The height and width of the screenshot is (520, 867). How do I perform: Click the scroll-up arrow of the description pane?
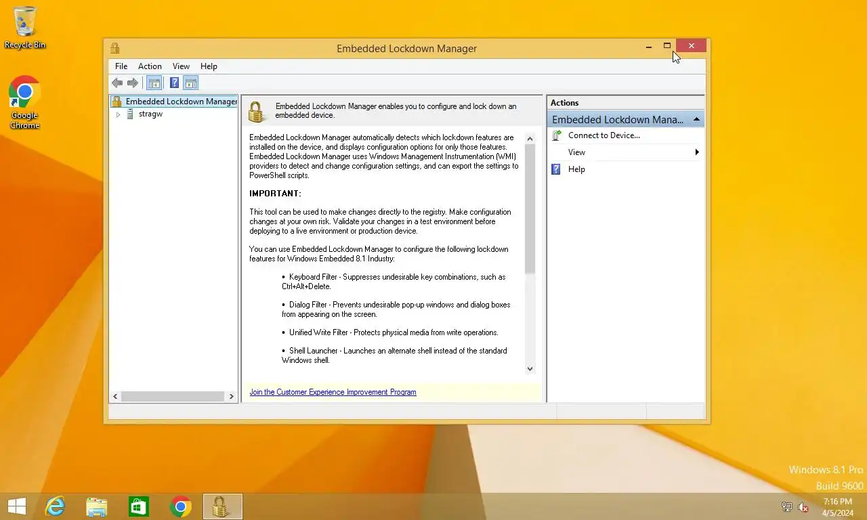coord(530,138)
